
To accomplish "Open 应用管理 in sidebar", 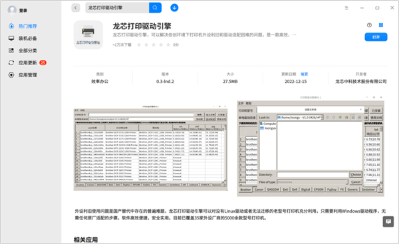I will [x=28, y=75].
